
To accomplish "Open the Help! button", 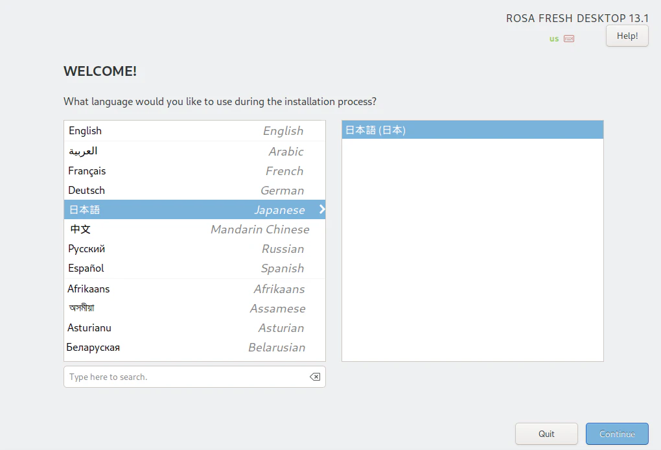I will [x=627, y=36].
